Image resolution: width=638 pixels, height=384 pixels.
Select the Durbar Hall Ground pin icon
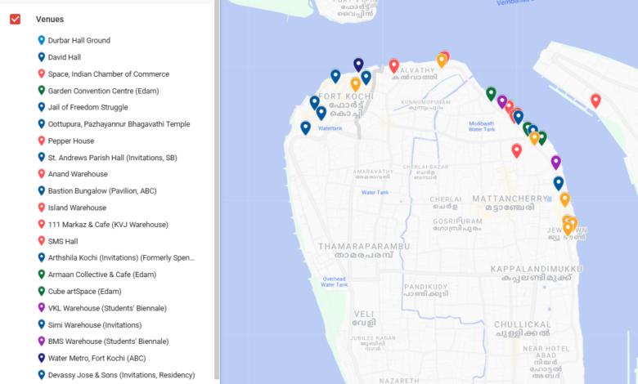point(41,40)
